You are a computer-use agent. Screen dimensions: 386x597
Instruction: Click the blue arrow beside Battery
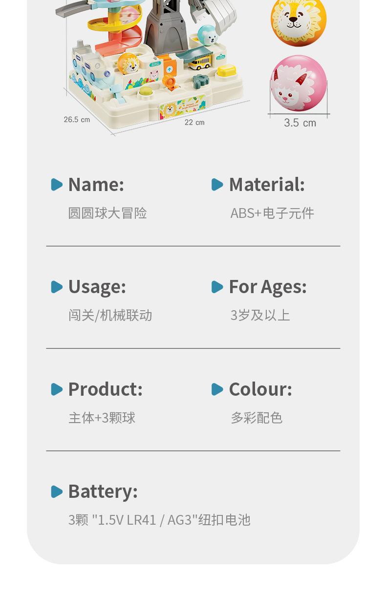(x=57, y=491)
